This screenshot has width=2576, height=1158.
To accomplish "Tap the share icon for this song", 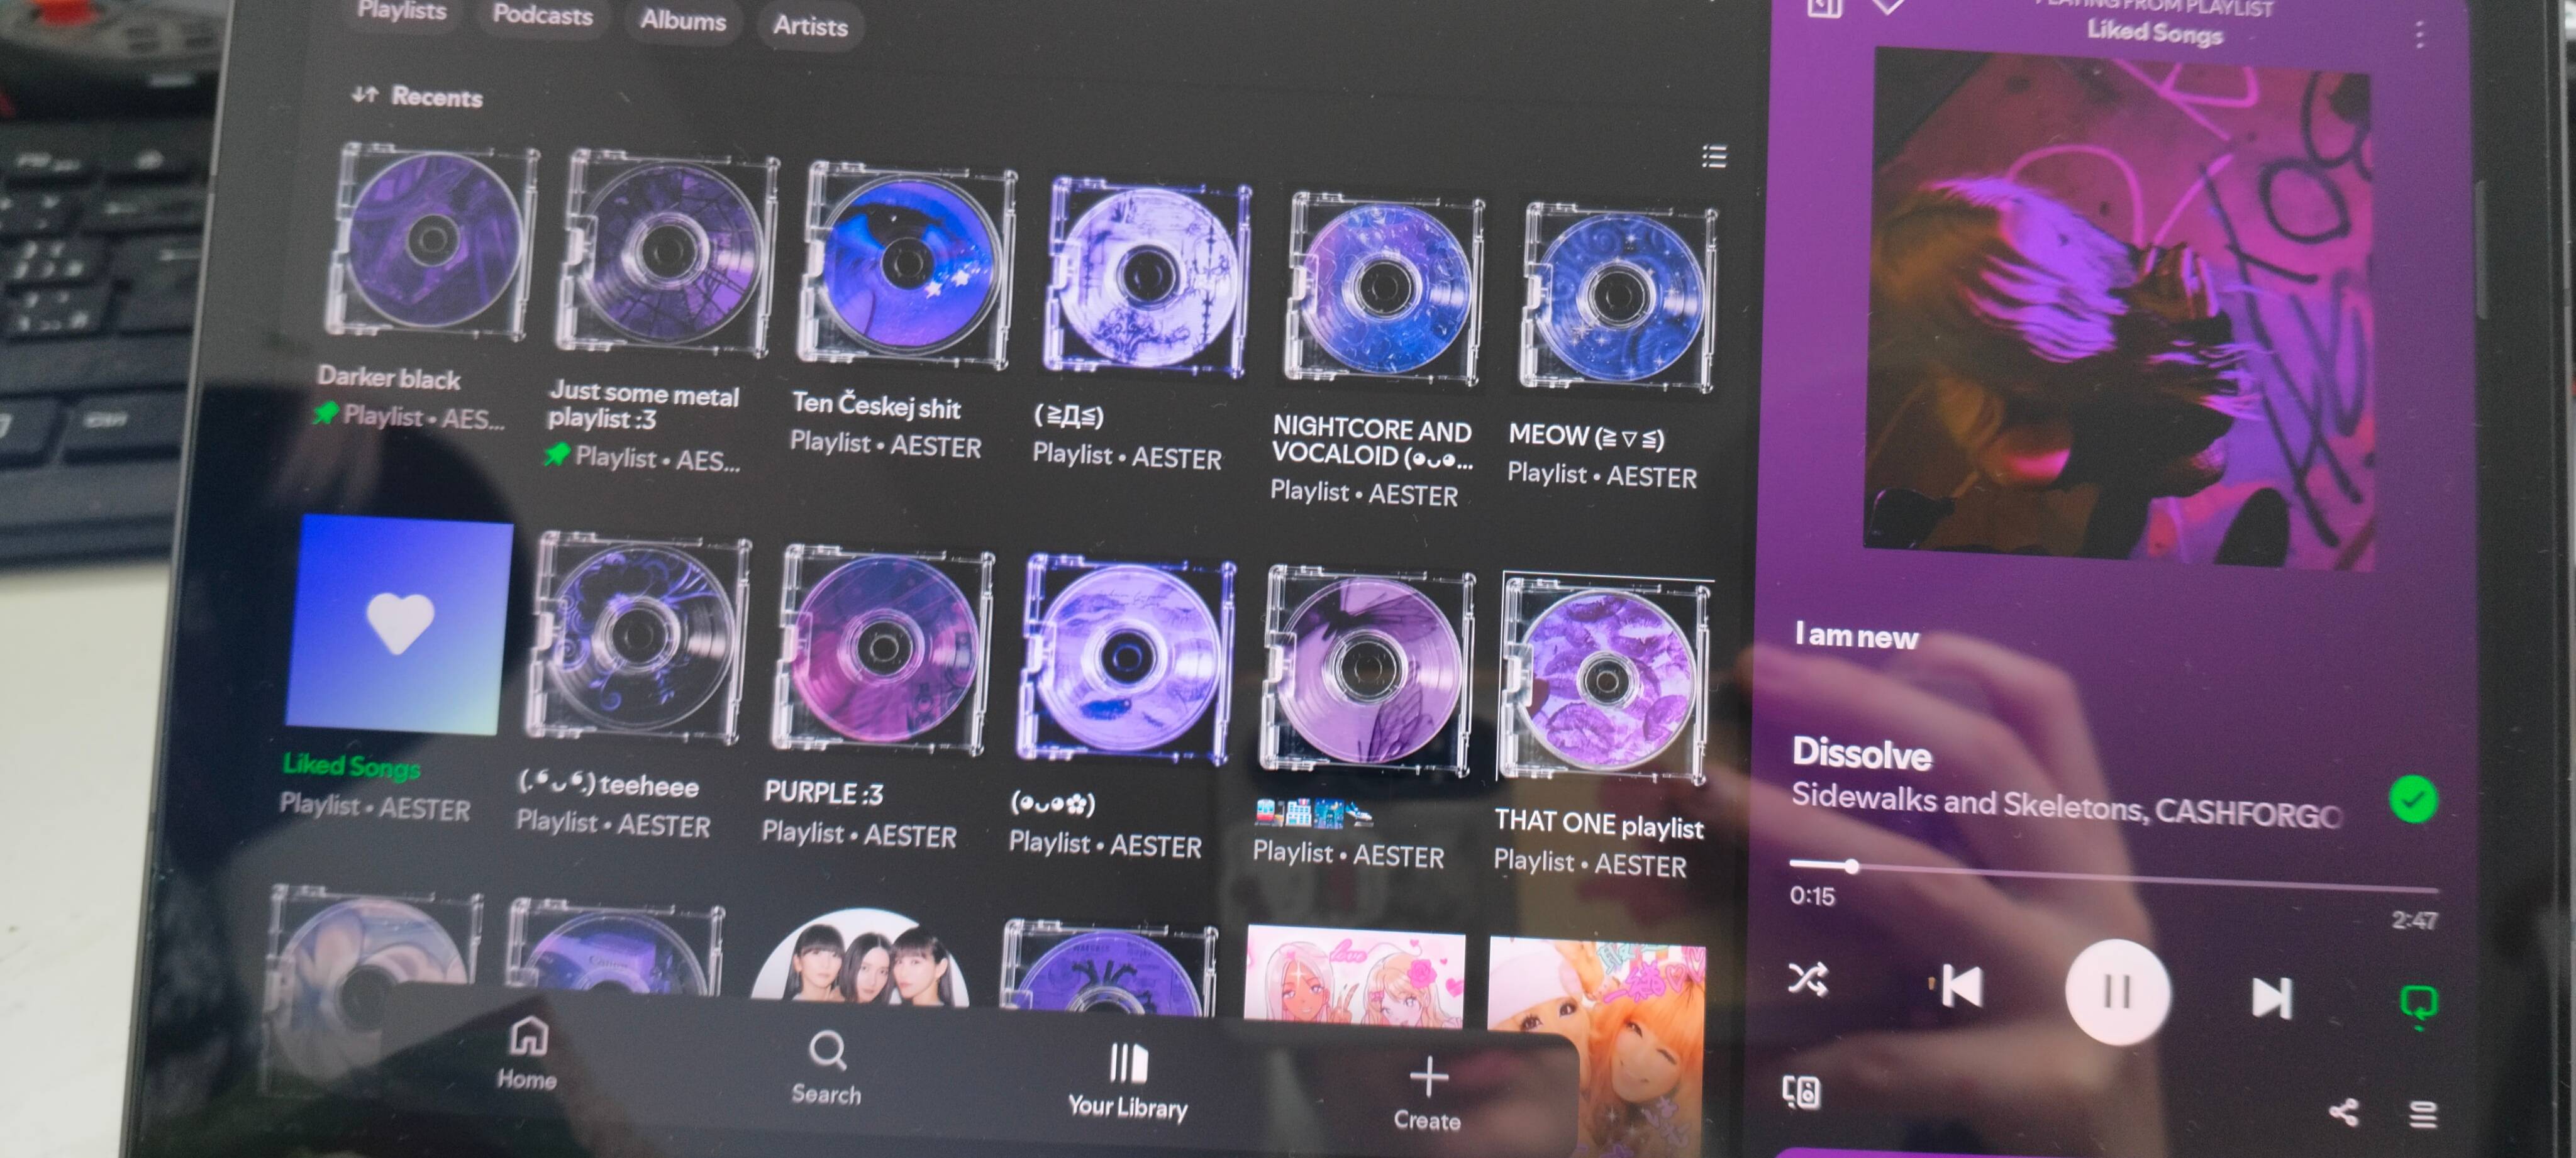I will pyautogui.click(x=2344, y=1112).
